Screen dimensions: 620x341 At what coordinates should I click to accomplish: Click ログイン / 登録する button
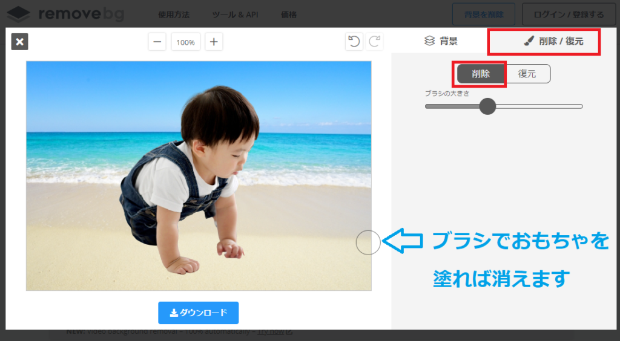[564, 14]
